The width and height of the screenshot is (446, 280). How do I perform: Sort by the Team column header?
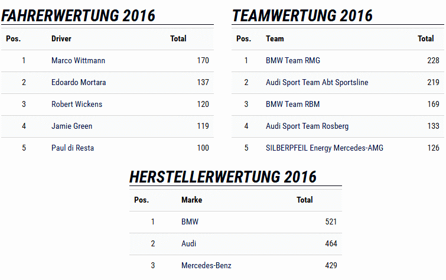point(275,39)
